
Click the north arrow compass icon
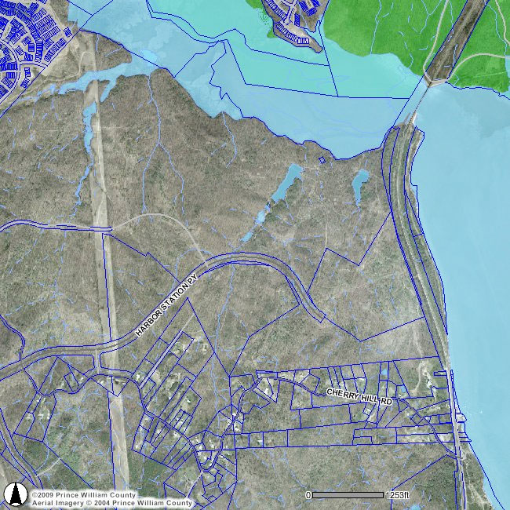[14, 494]
